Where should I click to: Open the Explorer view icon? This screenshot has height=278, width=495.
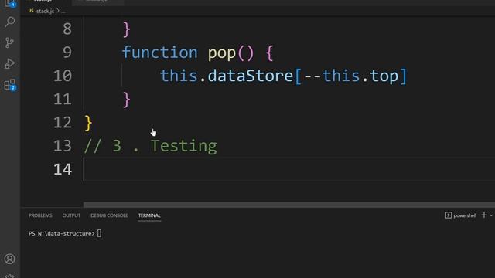(x=9, y=4)
